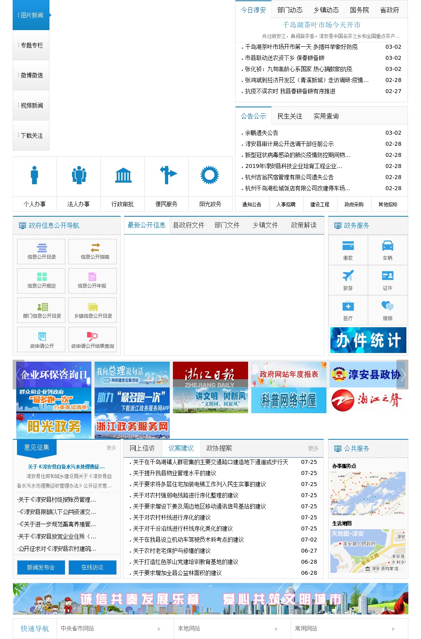
Task: Open 信息公开目录 icon tile
Action: [41, 251]
